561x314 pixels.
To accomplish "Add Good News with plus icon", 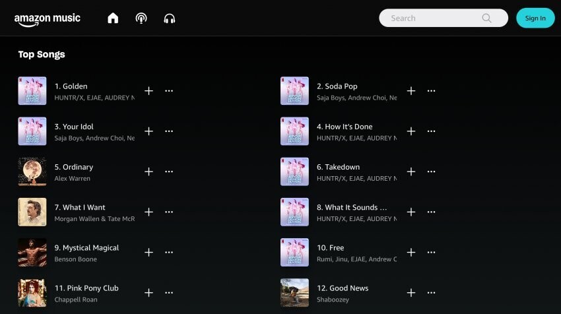I will click(x=411, y=293).
